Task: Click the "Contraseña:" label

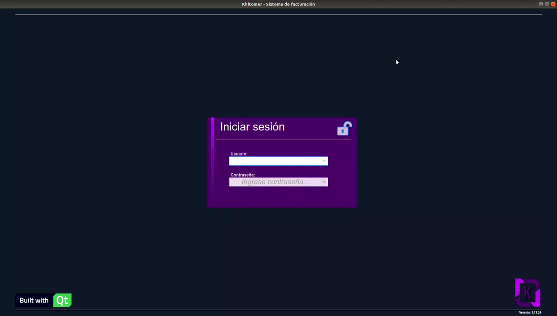Action: click(x=243, y=175)
